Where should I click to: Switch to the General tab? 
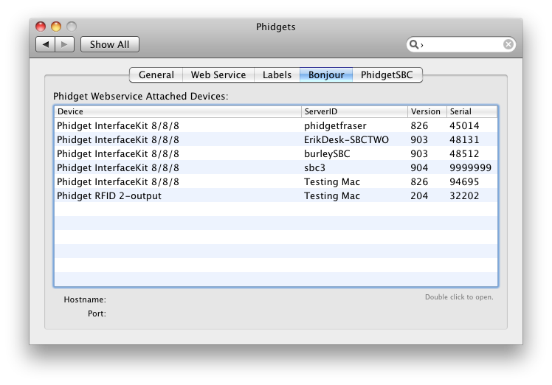156,74
